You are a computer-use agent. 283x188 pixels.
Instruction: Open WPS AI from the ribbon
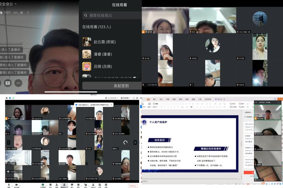(219, 99)
